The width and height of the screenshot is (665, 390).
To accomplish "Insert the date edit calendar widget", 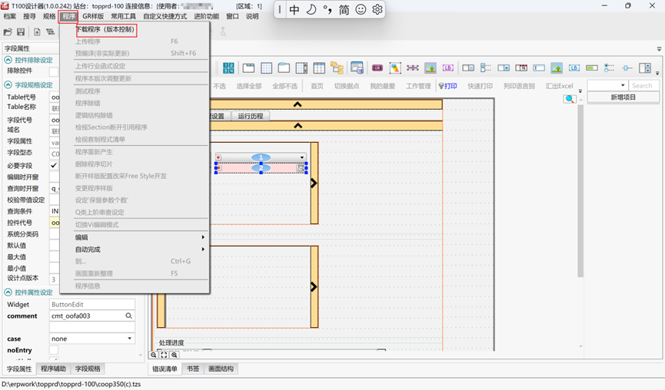I will point(521,68).
